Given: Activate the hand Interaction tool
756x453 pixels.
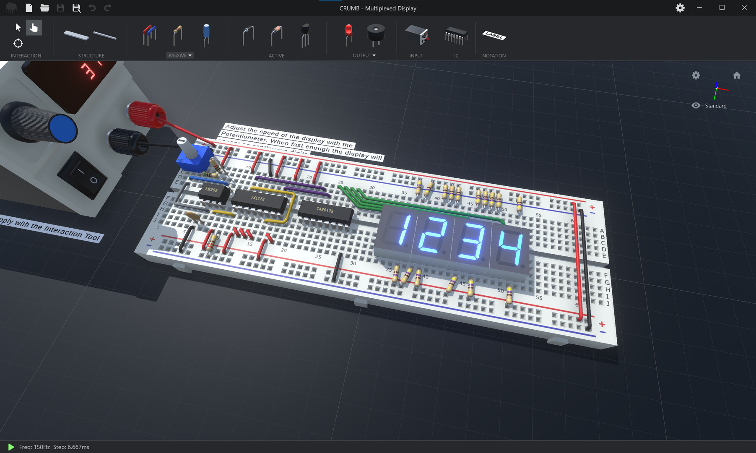Looking at the screenshot, I should tap(34, 27).
